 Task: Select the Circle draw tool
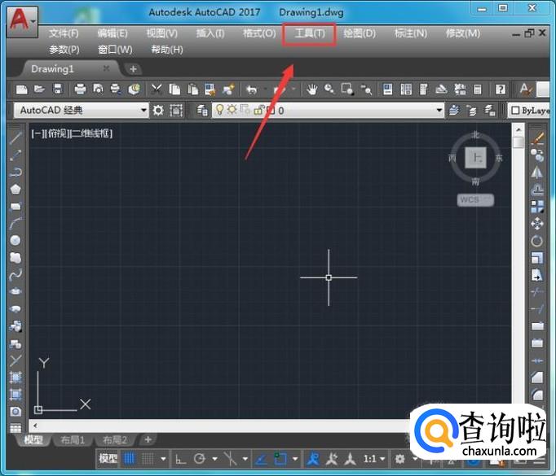point(15,240)
